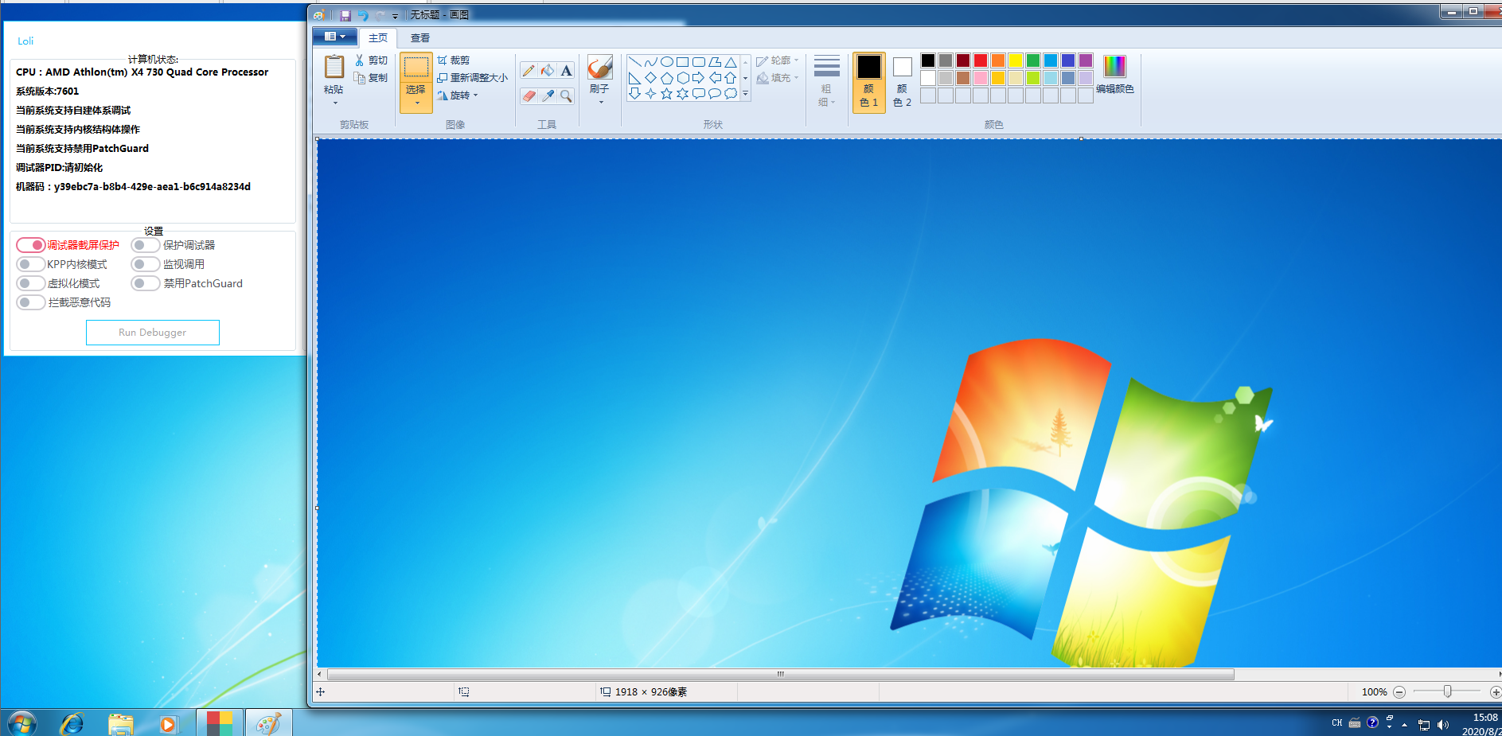Click the rectangular Select tool icon
Viewport: 1502px width, 736px height.
[416, 67]
